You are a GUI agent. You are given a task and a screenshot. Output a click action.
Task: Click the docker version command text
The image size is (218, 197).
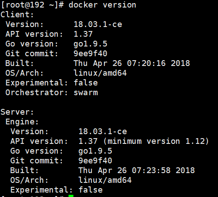coord(102,5)
